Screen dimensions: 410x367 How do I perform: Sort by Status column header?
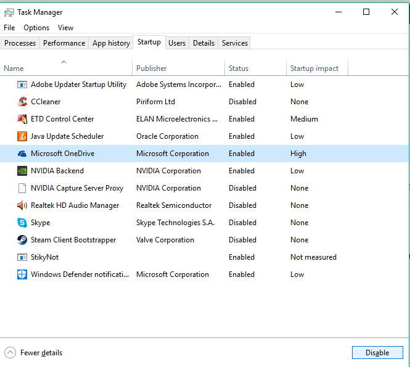tap(239, 68)
